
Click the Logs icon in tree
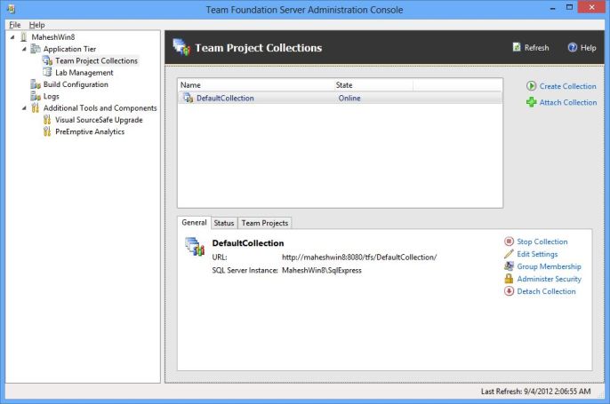pyautogui.click(x=36, y=96)
